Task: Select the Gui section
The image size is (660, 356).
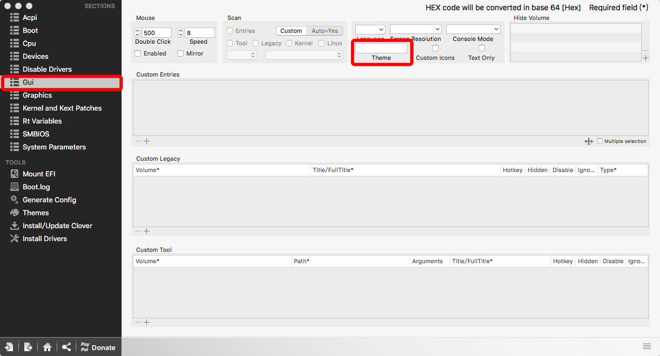Action: click(x=61, y=82)
